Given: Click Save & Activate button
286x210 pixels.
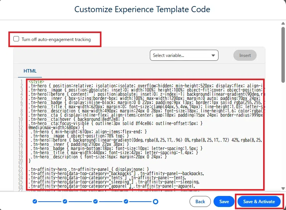Looking at the screenshot, I should 259,202.
